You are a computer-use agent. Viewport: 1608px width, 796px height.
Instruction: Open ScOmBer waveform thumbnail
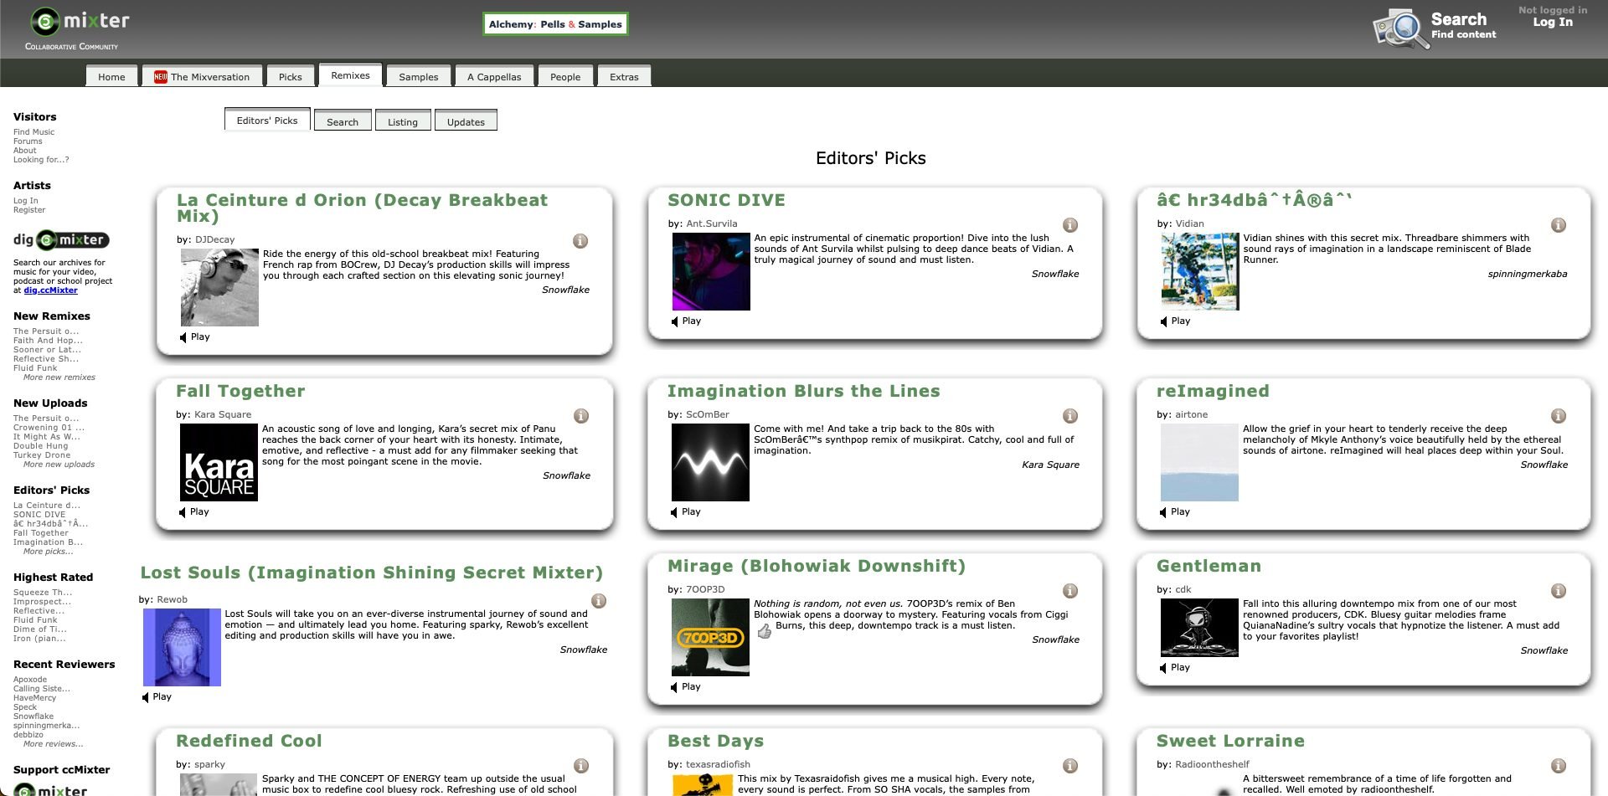point(710,462)
